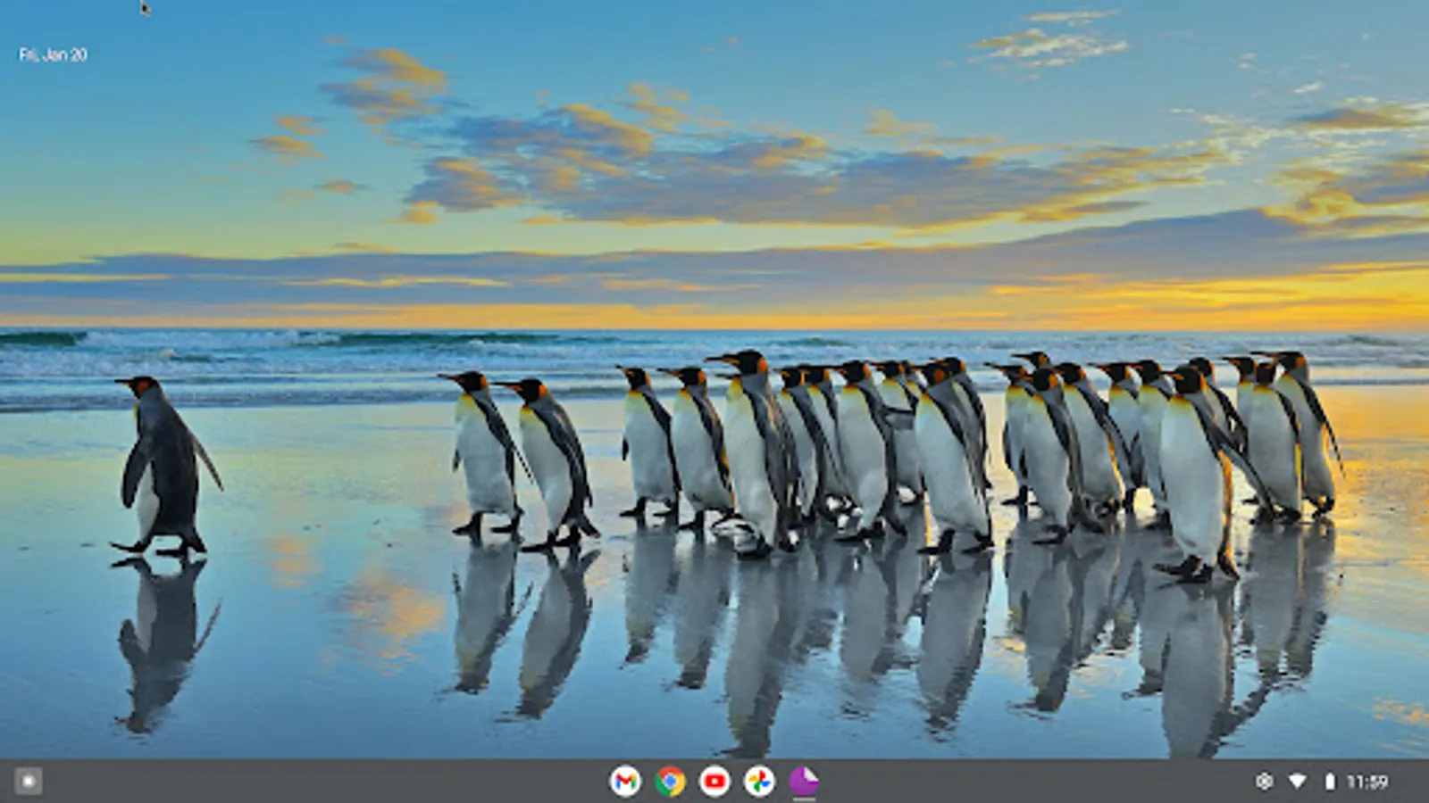This screenshot has width=1429, height=803.
Task: Open quick settings via the 11:59 clock
Action: (1366, 782)
